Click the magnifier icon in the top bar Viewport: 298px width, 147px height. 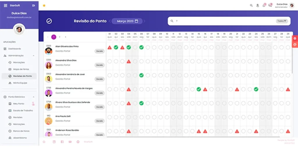pyautogui.click(x=251, y=6)
